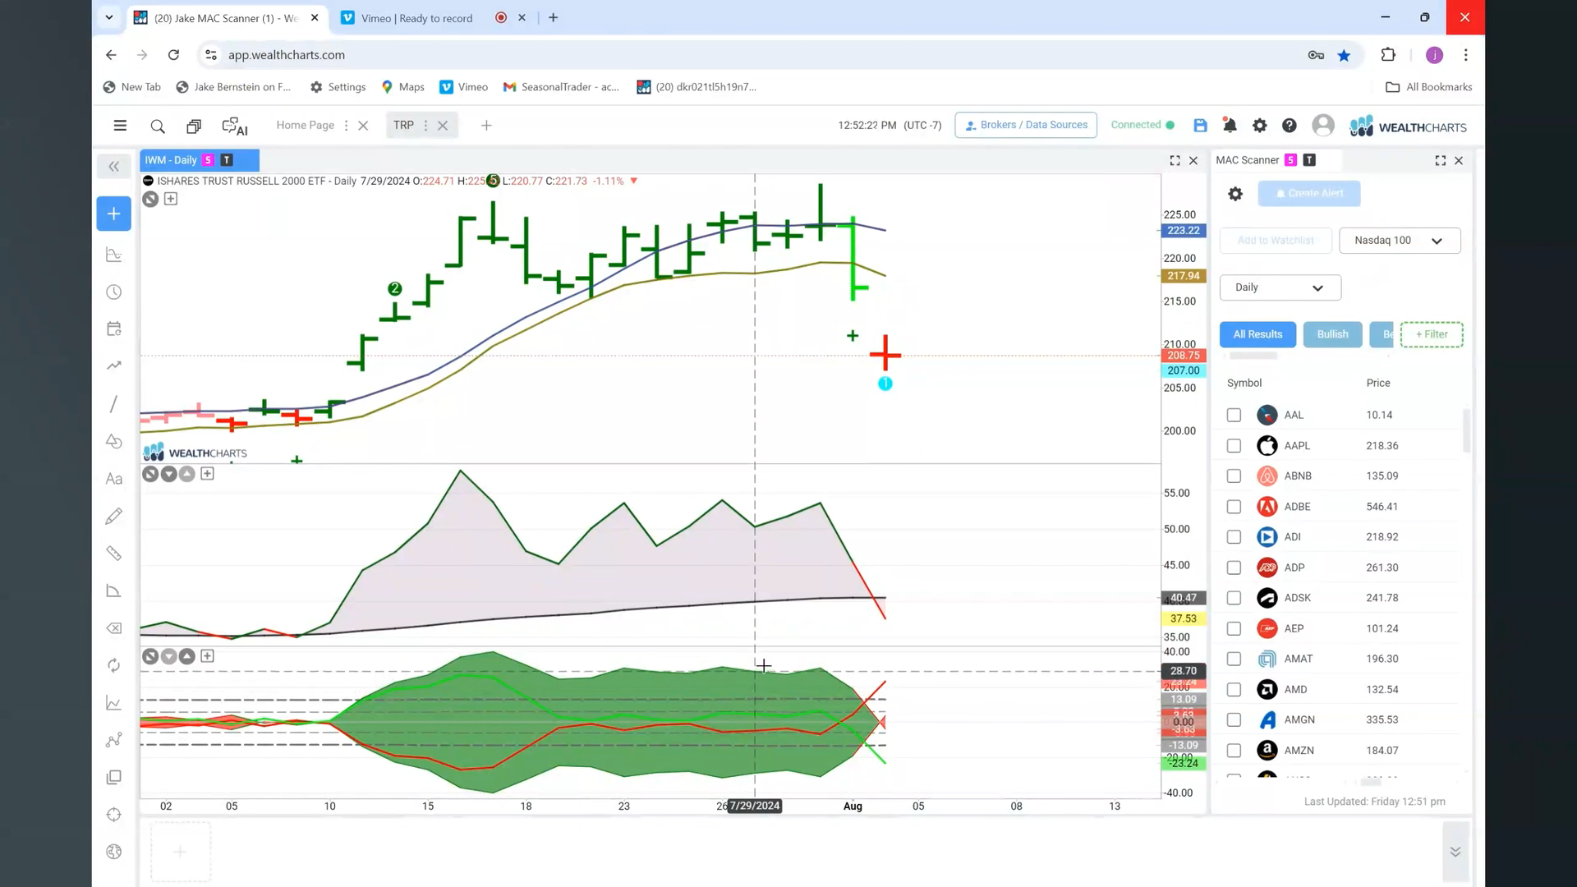Maximize the MAC Scanner panel

tap(1441, 161)
